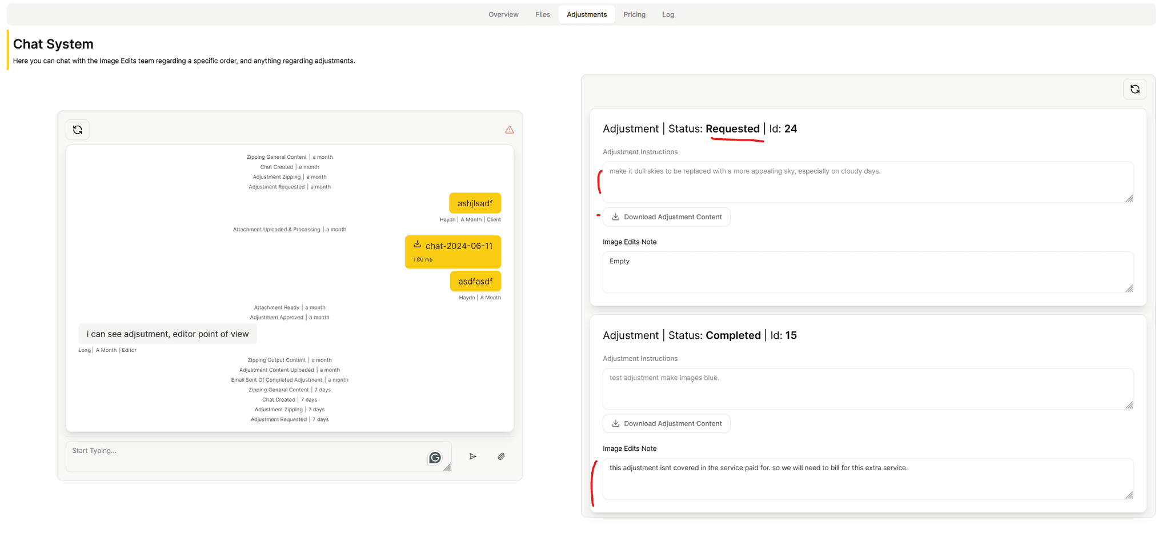Screen dimensions: 1170x553
Task: Click Haydn's asdfasdf message bubble
Action: click(475, 281)
